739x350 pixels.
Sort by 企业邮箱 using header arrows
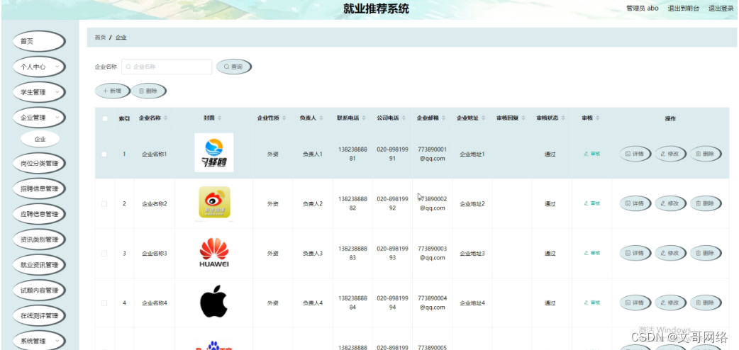pyautogui.click(x=443, y=118)
